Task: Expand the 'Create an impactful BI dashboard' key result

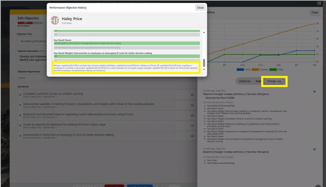Action: 20,126
